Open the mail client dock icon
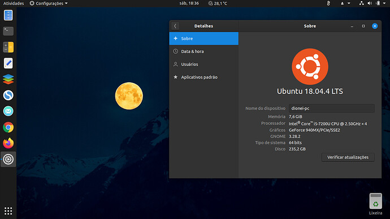The height and width of the screenshot is (219, 390). (8, 111)
